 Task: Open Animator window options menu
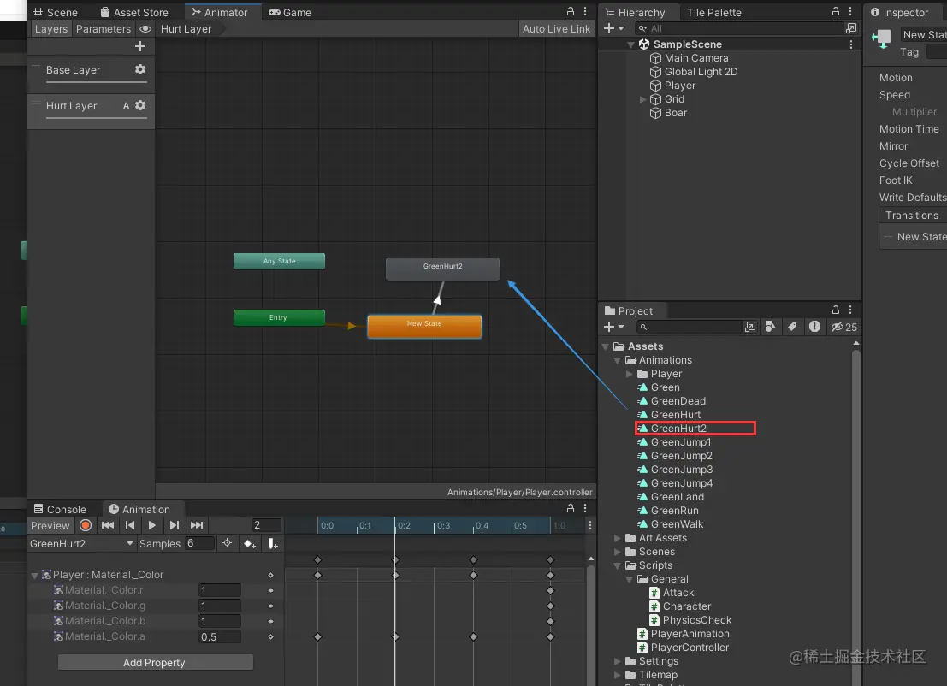[x=585, y=11]
